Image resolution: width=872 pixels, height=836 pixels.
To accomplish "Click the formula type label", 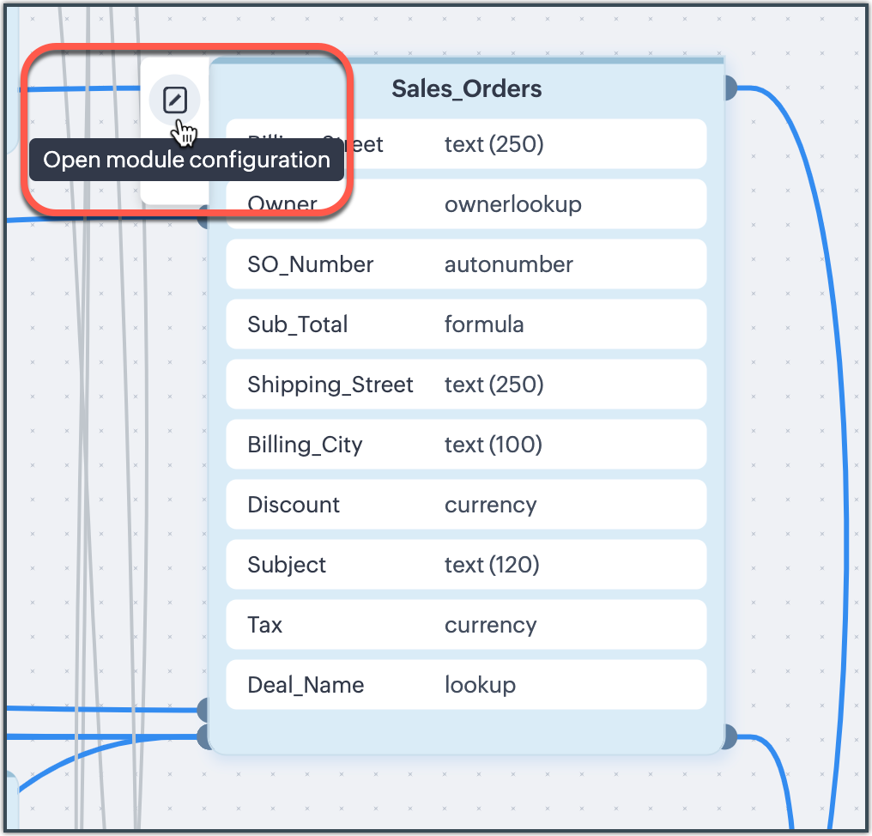I will (484, 324).
